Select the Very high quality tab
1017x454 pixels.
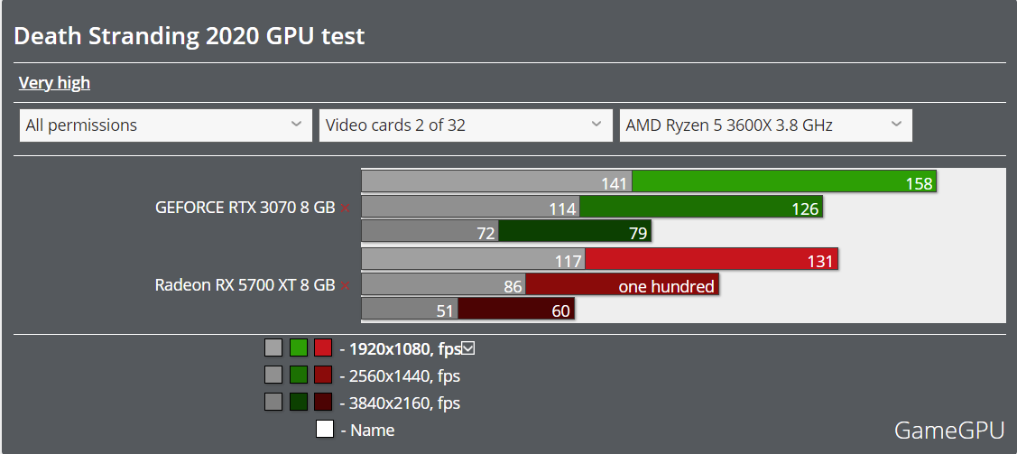[54, 83]
